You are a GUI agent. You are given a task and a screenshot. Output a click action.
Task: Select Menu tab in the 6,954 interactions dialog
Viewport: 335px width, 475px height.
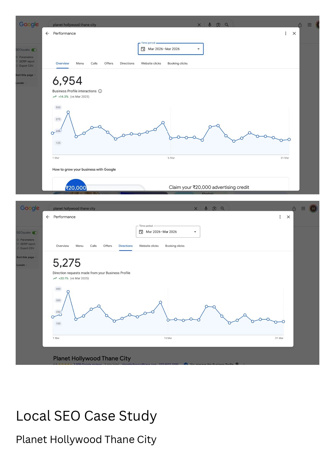click(80, 63)
